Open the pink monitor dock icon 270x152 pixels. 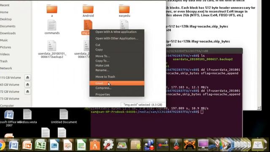coord(203,145)
